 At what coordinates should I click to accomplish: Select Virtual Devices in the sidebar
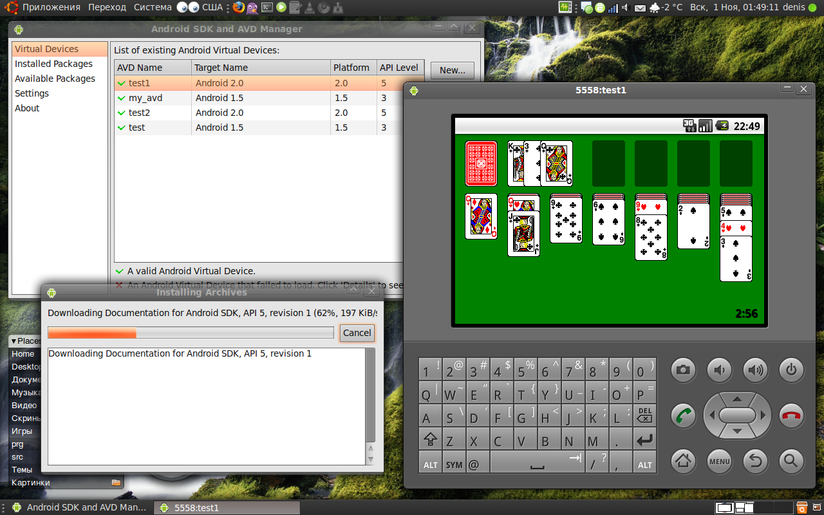pyautogui.click(x=60, y=49)
